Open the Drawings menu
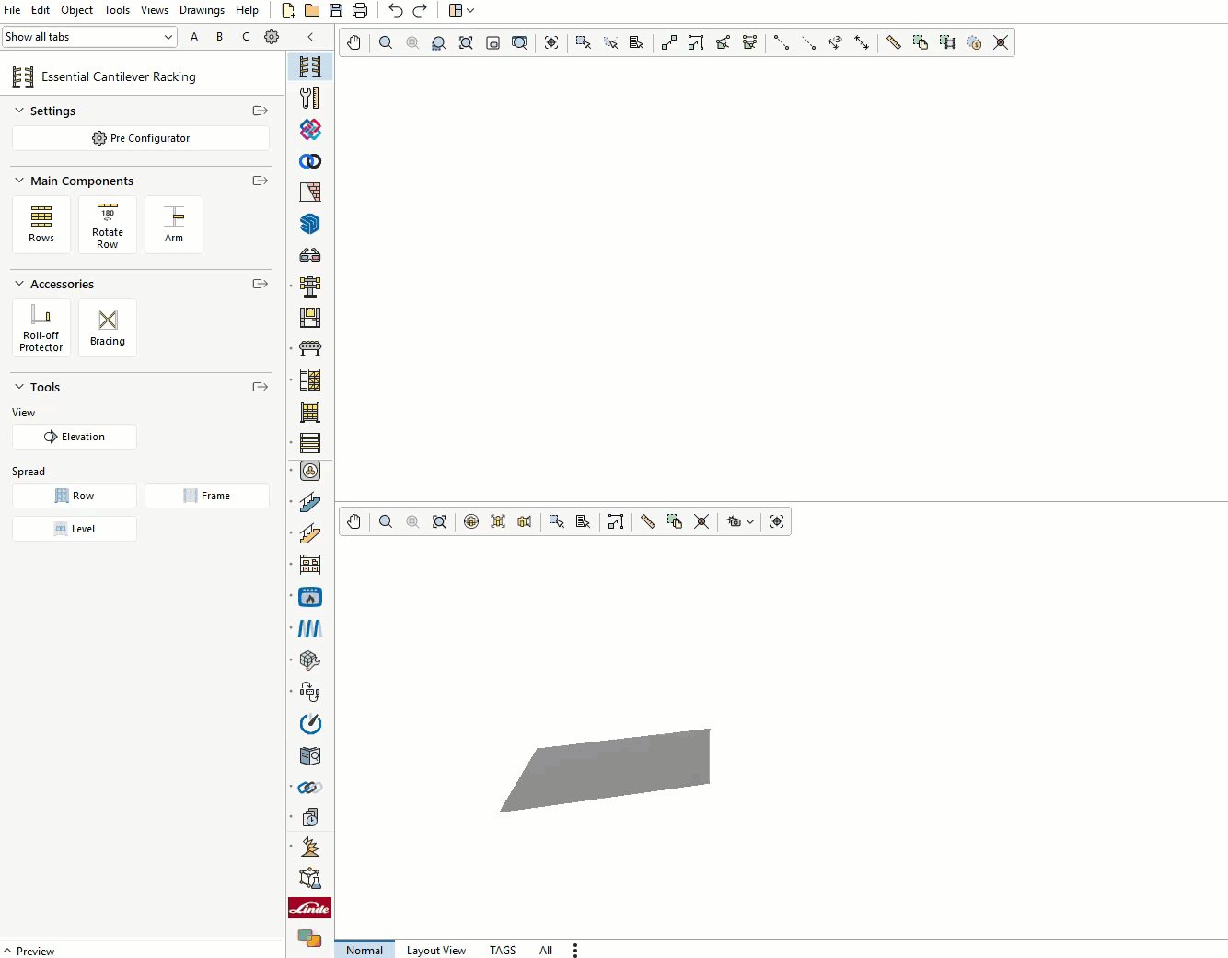 pos(202,10)
